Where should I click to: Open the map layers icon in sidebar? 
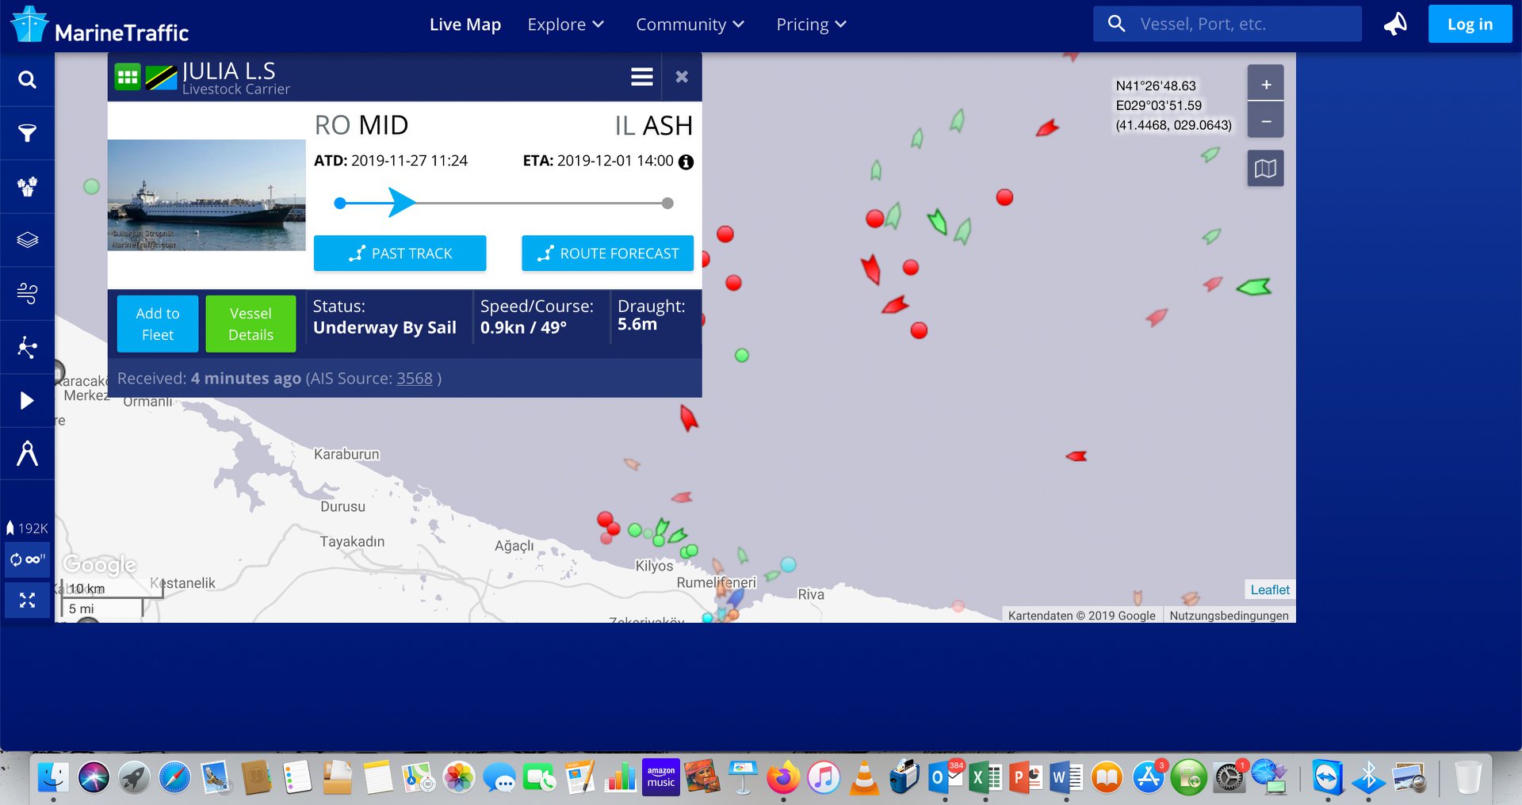click(x=27, y=240)
